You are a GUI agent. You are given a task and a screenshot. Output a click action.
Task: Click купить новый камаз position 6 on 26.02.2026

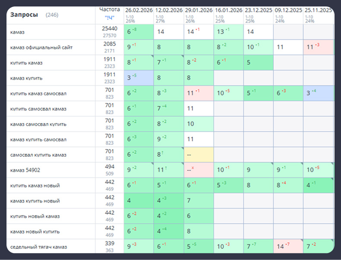pos(139,216)
